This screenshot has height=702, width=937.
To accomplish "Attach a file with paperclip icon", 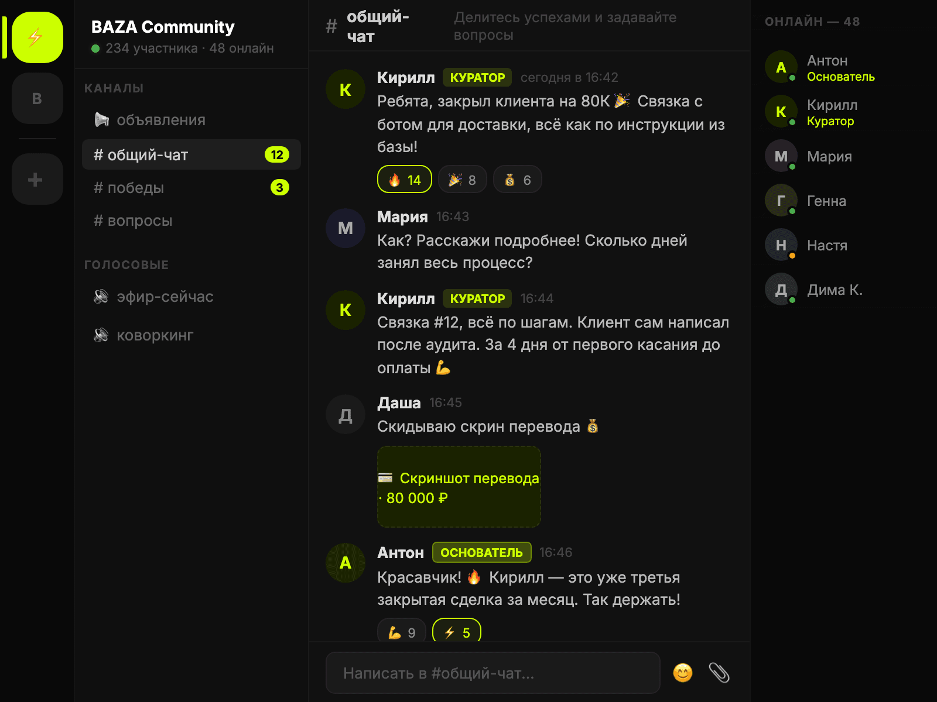I will click(719, 673).
